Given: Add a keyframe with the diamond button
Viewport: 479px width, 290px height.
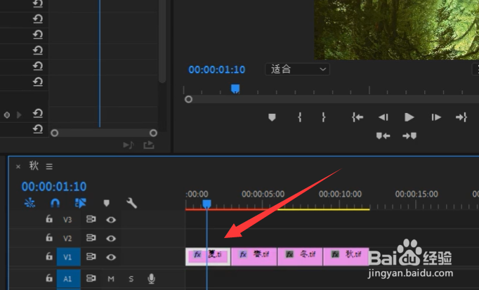Looking at the screenshot, I should [x=7, y=115].
